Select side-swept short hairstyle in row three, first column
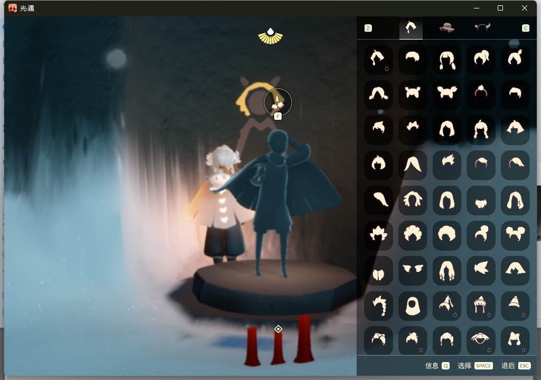 click(x=378, y=130)
